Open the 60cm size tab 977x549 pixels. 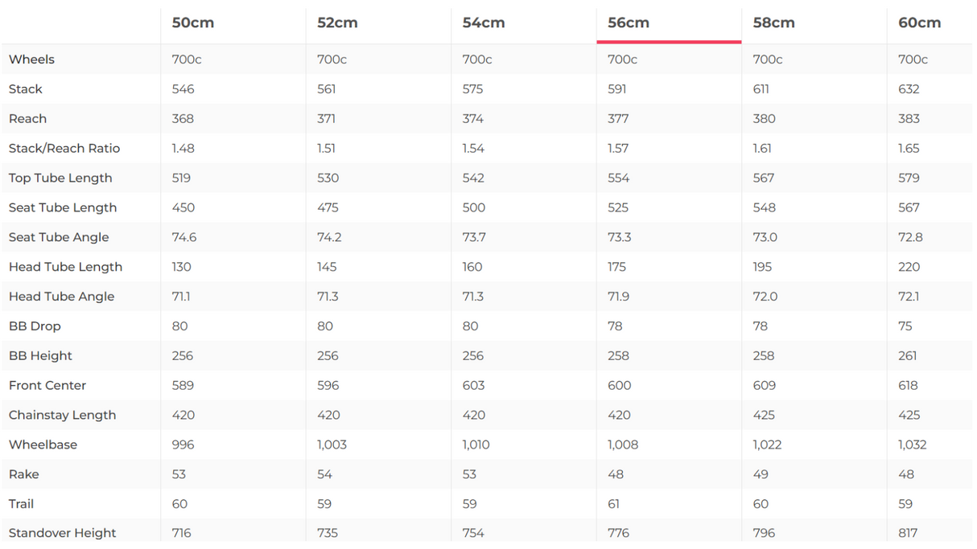point(919,23)
